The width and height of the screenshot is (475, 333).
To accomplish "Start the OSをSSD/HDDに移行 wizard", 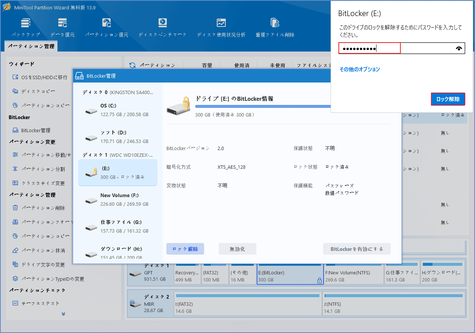I will coord(40,77).
